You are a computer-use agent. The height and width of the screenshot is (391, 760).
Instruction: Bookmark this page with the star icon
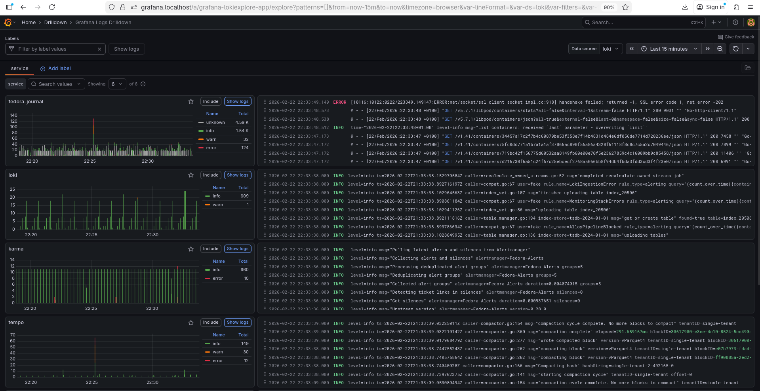(625, 7)
